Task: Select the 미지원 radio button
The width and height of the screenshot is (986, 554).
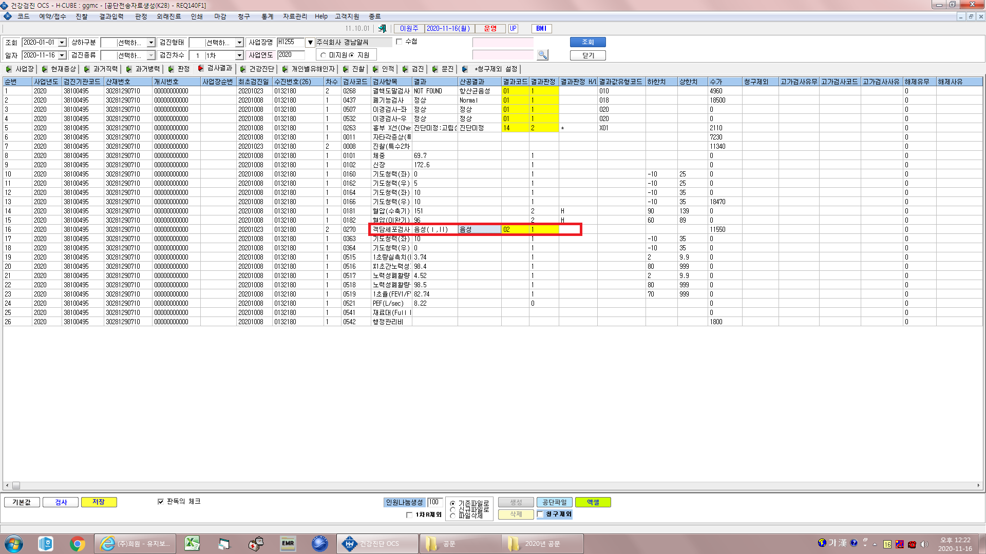Action: (323, 55)
